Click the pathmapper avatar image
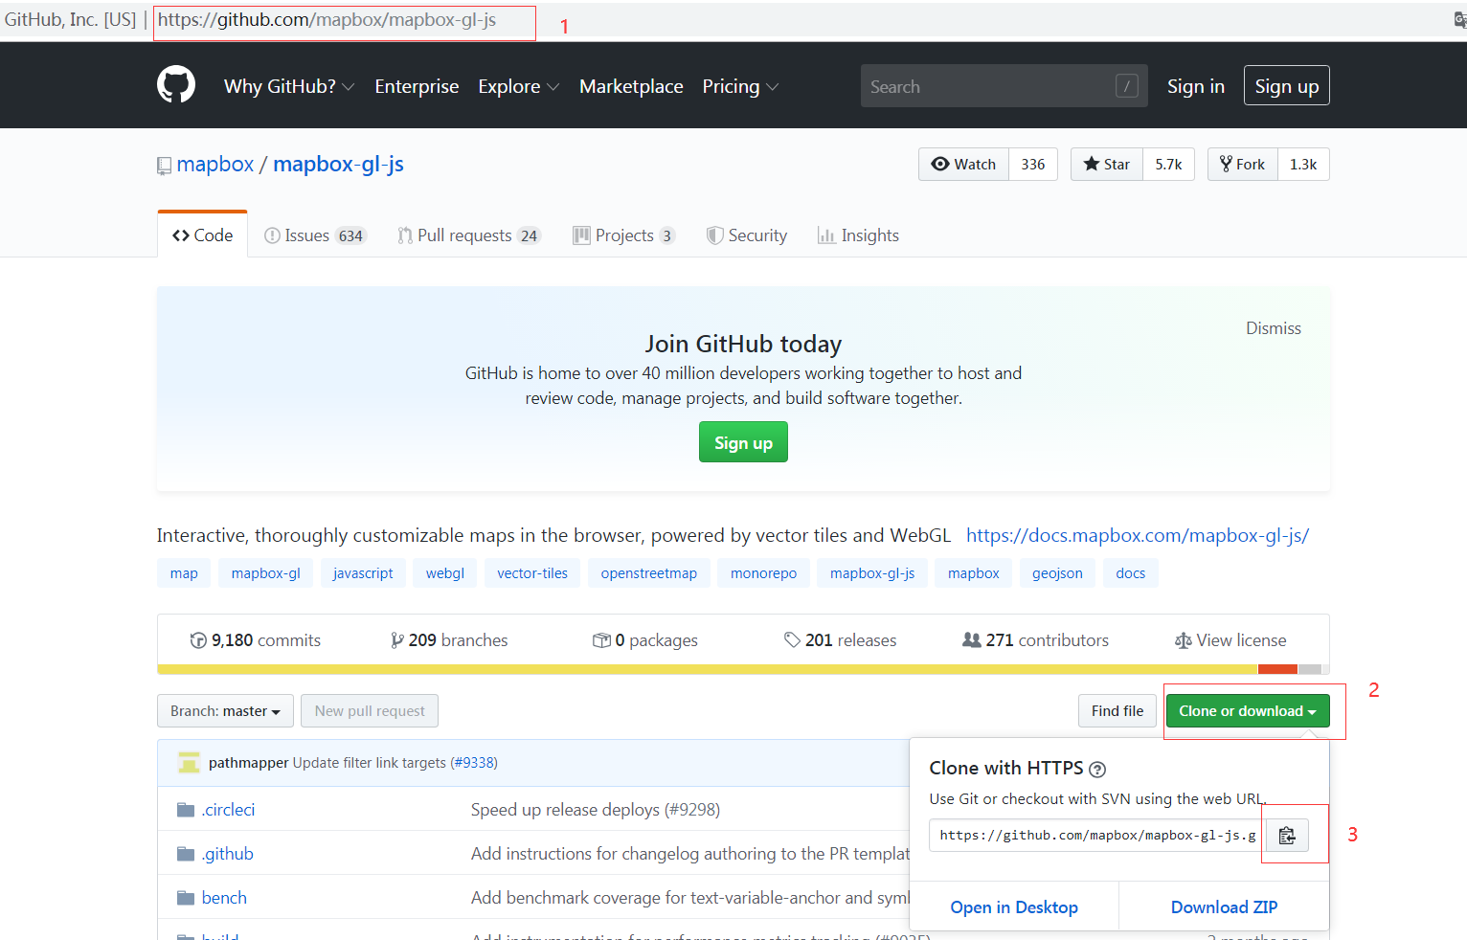Image resolution: width=1467 pixels, height=940 pixels. pyautogui.click(x=189, y=763)
